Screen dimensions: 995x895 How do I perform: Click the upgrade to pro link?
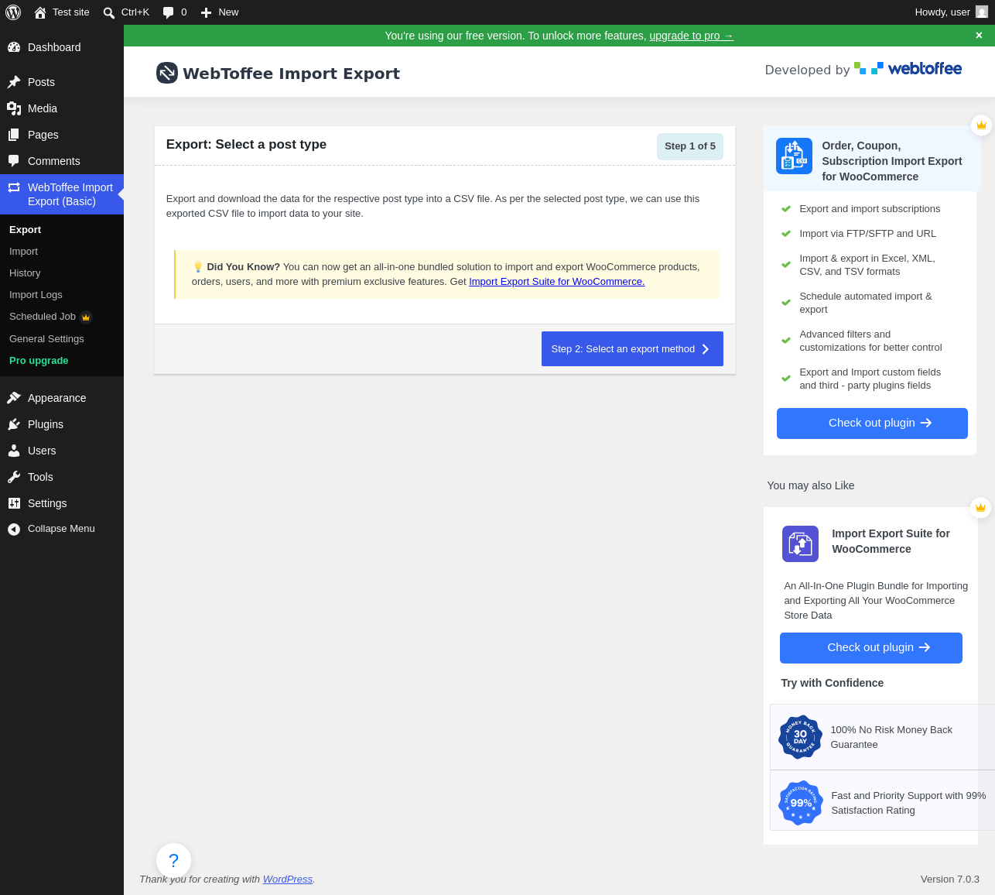691,36
